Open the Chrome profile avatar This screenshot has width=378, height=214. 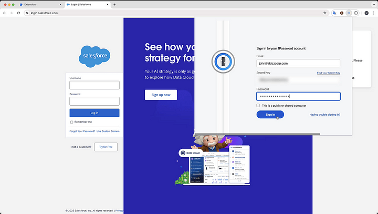[366, 13]
